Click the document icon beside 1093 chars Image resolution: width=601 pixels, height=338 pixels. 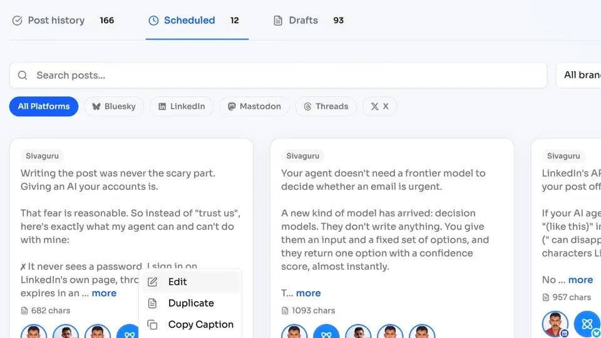[285, 311]
